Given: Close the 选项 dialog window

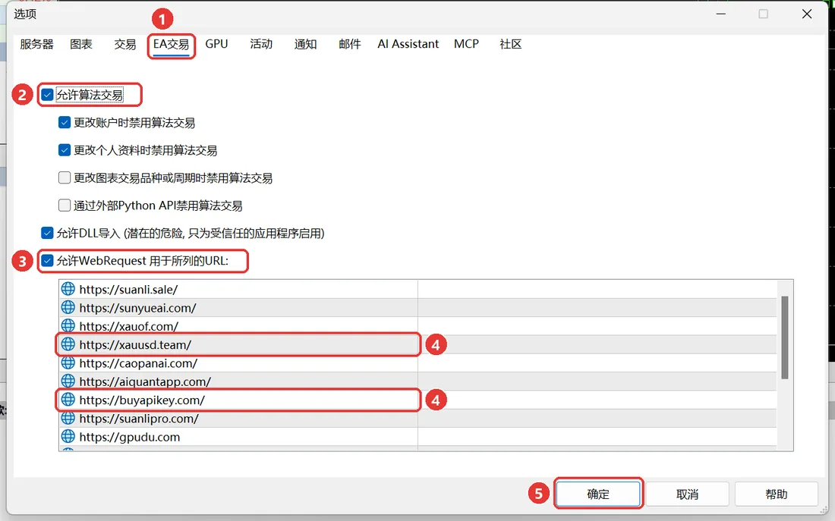Looking at the screenshot, I should (807, 14).
